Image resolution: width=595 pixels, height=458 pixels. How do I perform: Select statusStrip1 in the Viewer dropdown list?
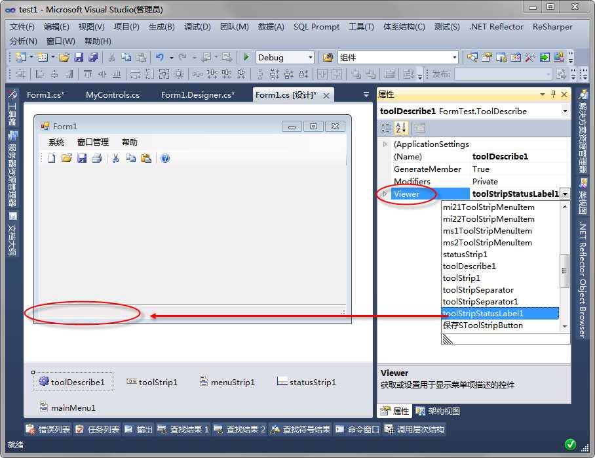tap(500, 255)
